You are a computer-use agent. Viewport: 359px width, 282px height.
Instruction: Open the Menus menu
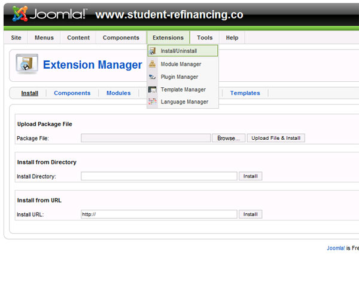(44, 38)
